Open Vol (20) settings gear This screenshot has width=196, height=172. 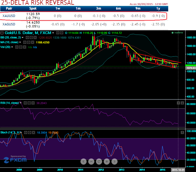21,47
